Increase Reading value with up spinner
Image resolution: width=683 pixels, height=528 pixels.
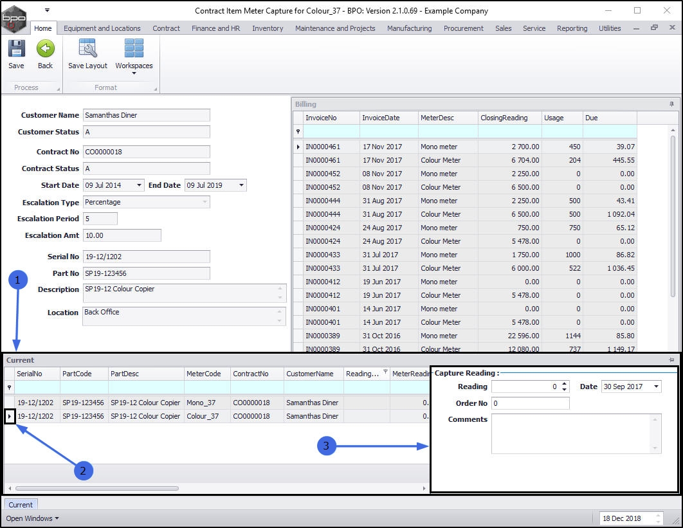(564, 384)
